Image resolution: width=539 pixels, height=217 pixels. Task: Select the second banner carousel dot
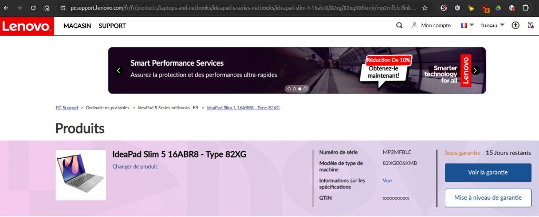point(294,89)
